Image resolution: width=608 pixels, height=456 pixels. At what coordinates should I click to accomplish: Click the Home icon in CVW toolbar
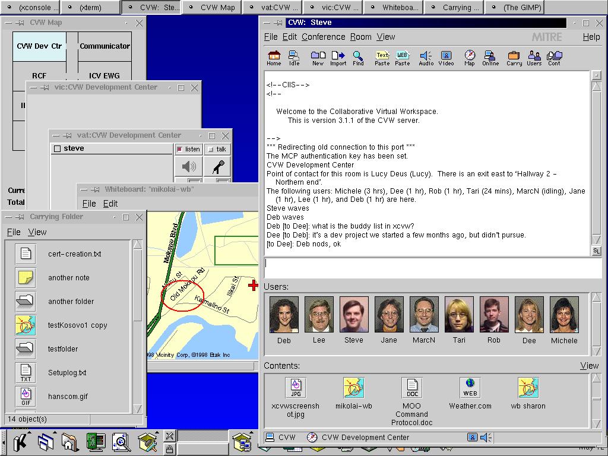click(x=274, y=58)
